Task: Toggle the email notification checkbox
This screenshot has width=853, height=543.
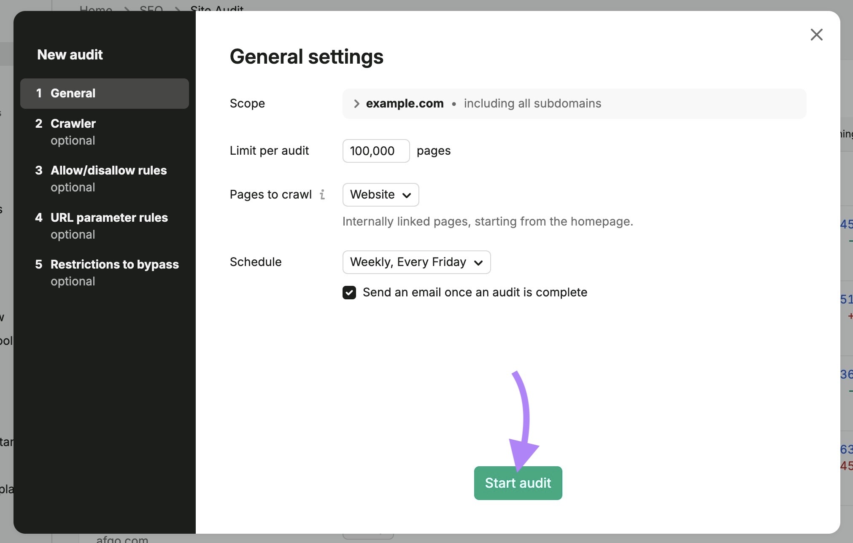Action: point(349,293)
